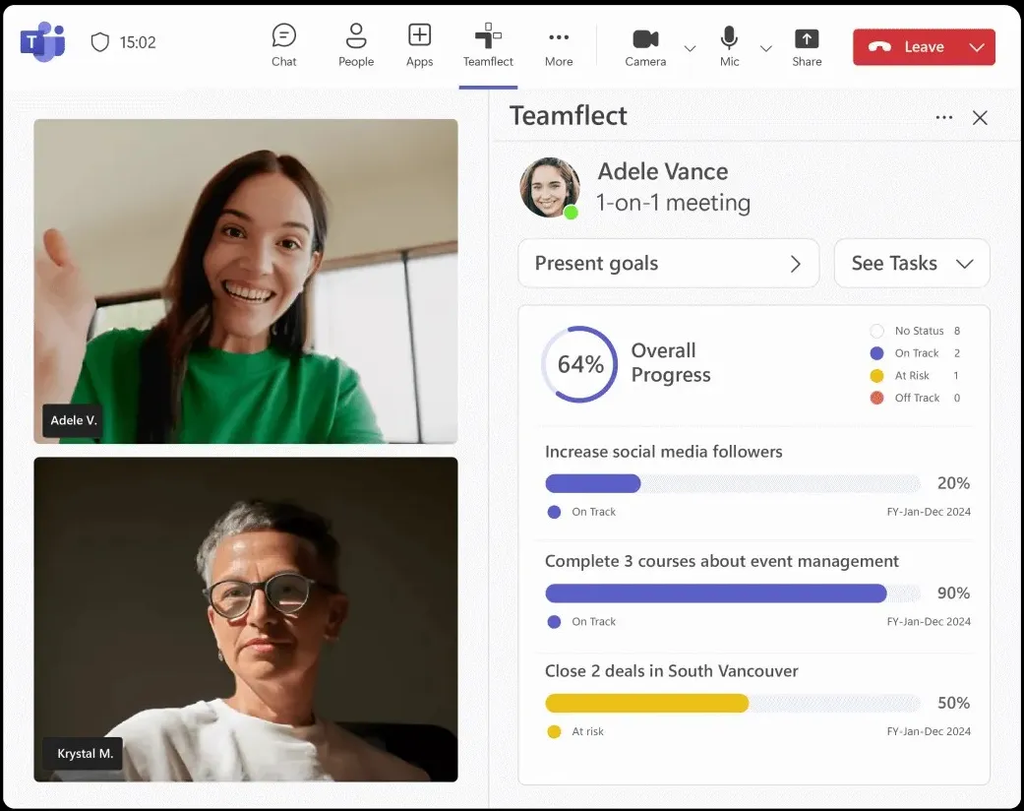Click the 20% value text
The height and width of the screenshot is (811, 1024).
click(x=953, y=483)
